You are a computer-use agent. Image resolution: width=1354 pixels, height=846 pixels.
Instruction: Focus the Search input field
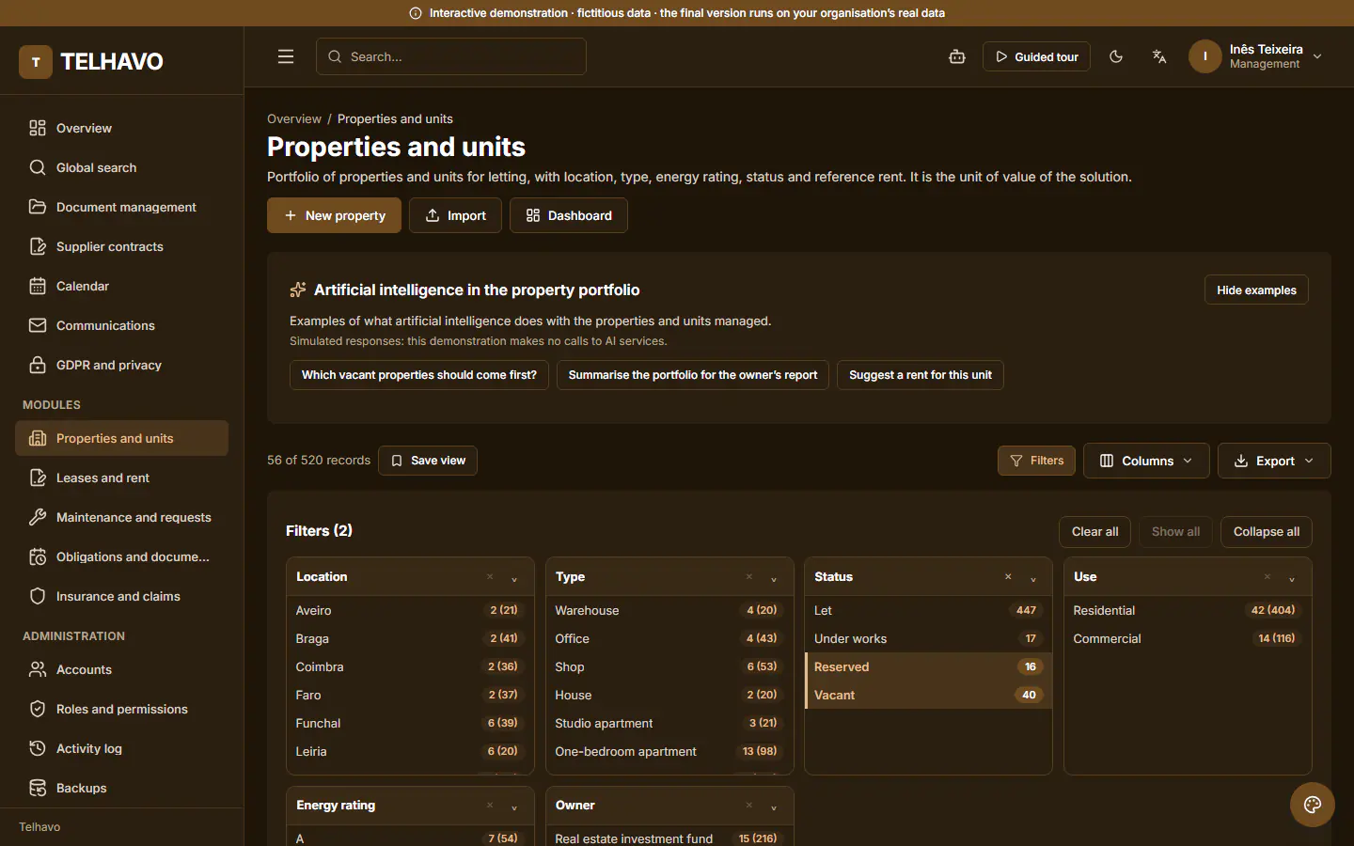pyautogui.click(x=451, y=56)
